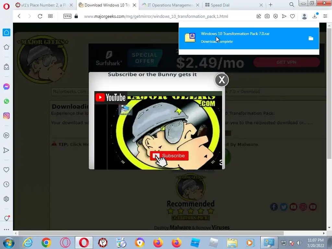The image size is (332, 249).
Task: Click the MajorGeeks.Com breadcrumb link
Action: coord(69,92)
